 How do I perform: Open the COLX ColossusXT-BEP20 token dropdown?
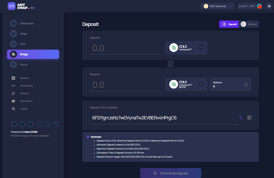(x=186, y=84)
